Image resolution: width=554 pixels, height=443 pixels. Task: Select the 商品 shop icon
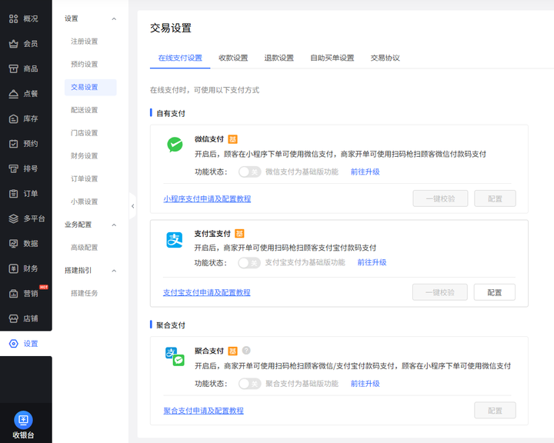pyautogui.click(x=13, y=69)
